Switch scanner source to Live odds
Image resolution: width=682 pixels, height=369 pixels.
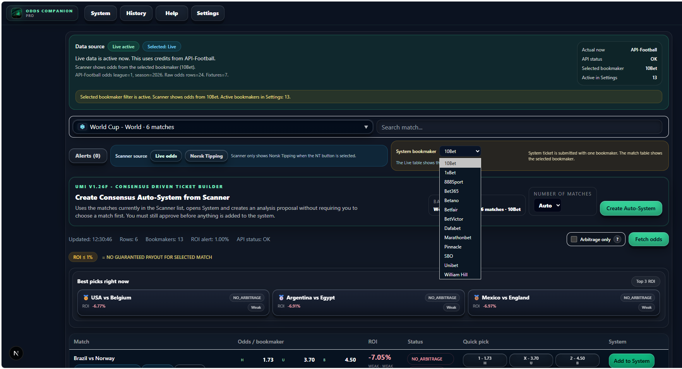tap(166, 156)
